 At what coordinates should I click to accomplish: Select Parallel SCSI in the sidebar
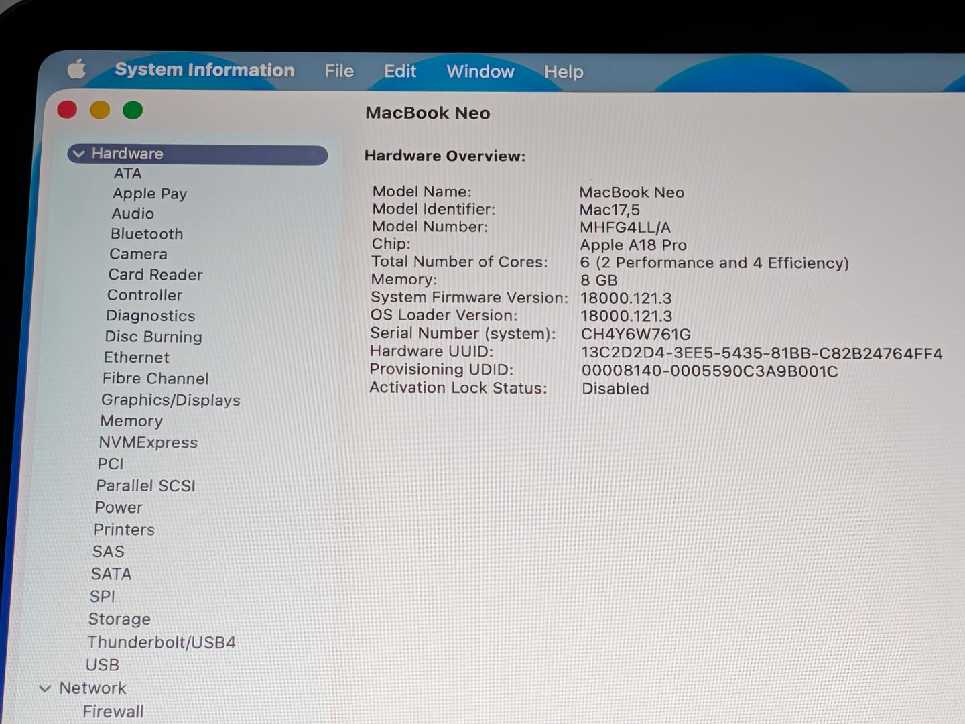(x=145, y=485)
